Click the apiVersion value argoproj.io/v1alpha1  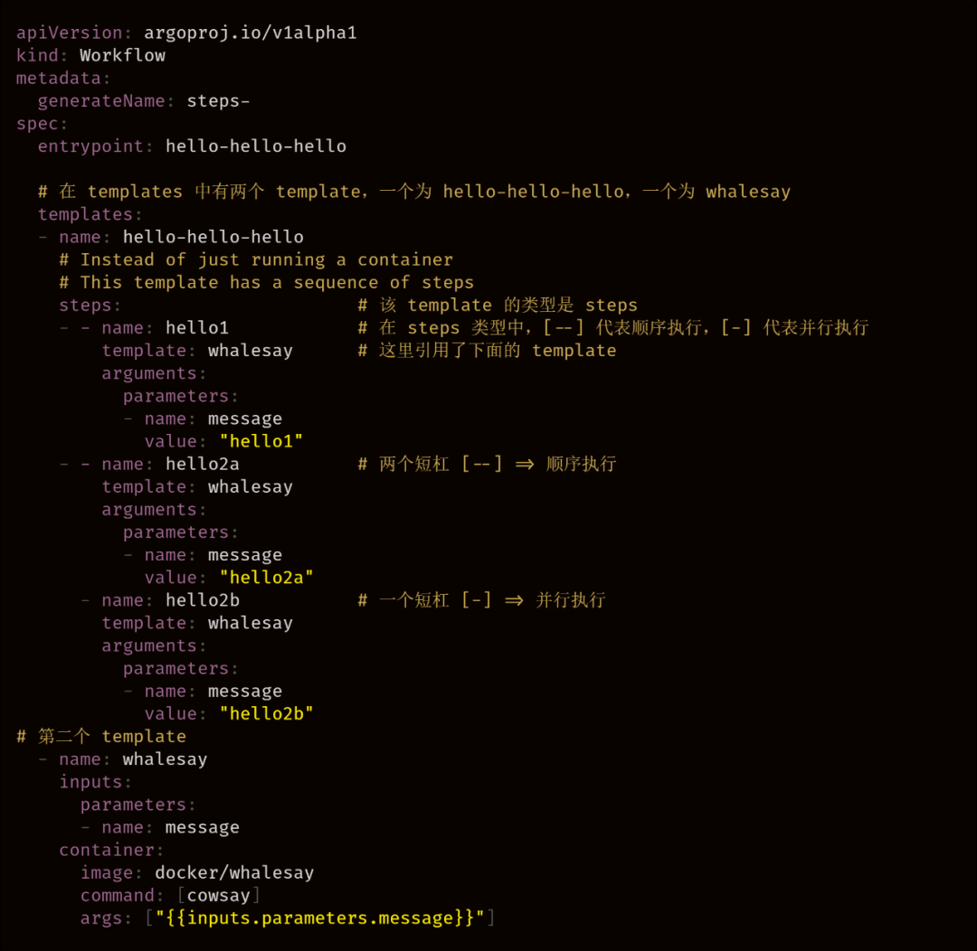click(251, 33)
